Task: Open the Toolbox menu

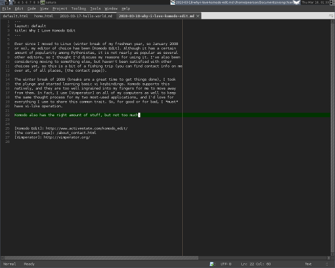Action: pos(79,8)
